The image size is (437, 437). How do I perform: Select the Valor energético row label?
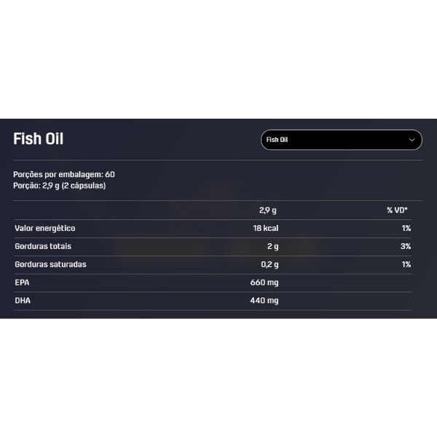pos(45,228)
